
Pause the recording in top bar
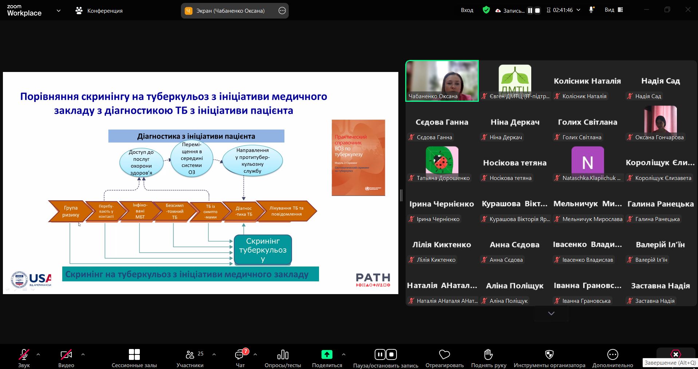530,11
